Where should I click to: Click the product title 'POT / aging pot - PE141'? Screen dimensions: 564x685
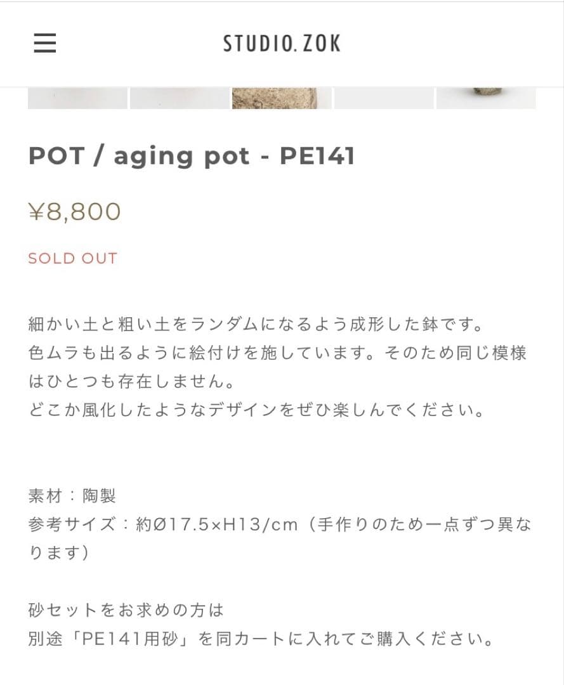click(192, 156)
